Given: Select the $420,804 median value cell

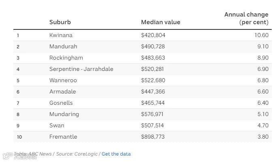Looking at the screenshot, I should pos(153,35).
